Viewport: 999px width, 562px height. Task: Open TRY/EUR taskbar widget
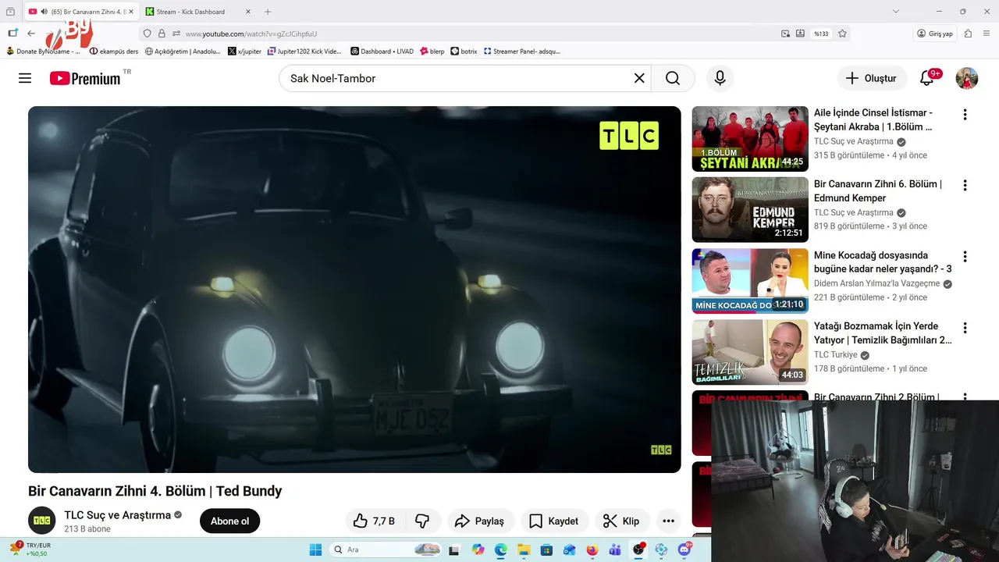[31, 549]
